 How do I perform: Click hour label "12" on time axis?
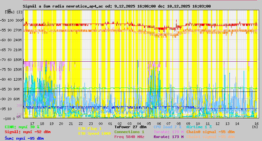[217, 124]
